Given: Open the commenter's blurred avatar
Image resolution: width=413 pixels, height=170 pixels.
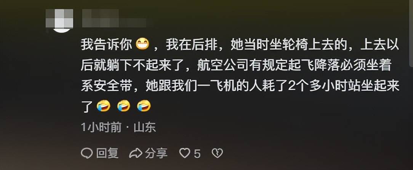Looking at the screenshot, I should [x=59, y=21].
